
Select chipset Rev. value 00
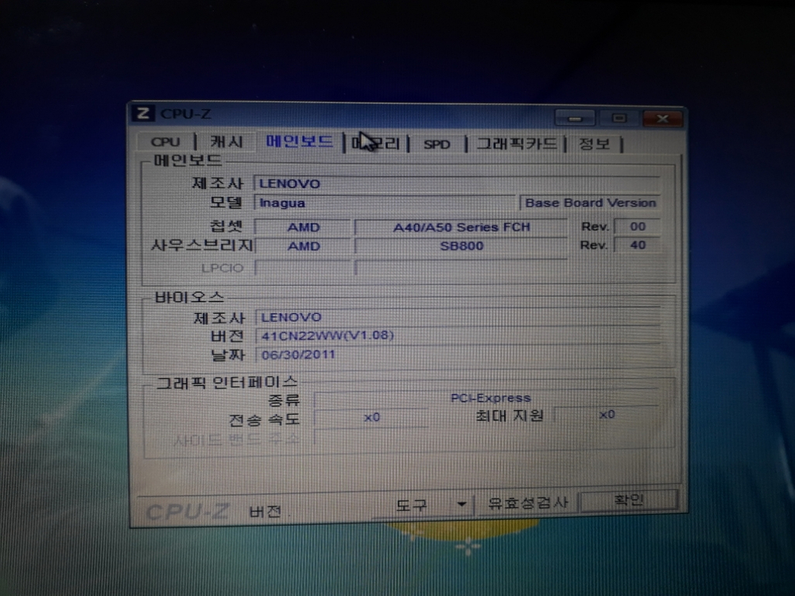coord(638,226)
